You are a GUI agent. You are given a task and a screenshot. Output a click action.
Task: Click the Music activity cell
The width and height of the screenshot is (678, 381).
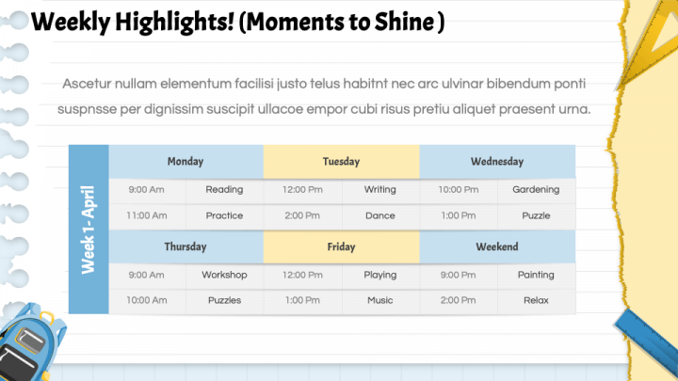(380, 300)
